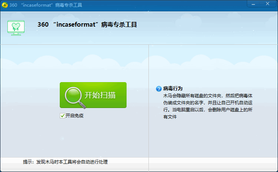Click the magnifying glass on the scan button
Image resolution: width=278 pixels, height=172 pixels.
[75, 97]
